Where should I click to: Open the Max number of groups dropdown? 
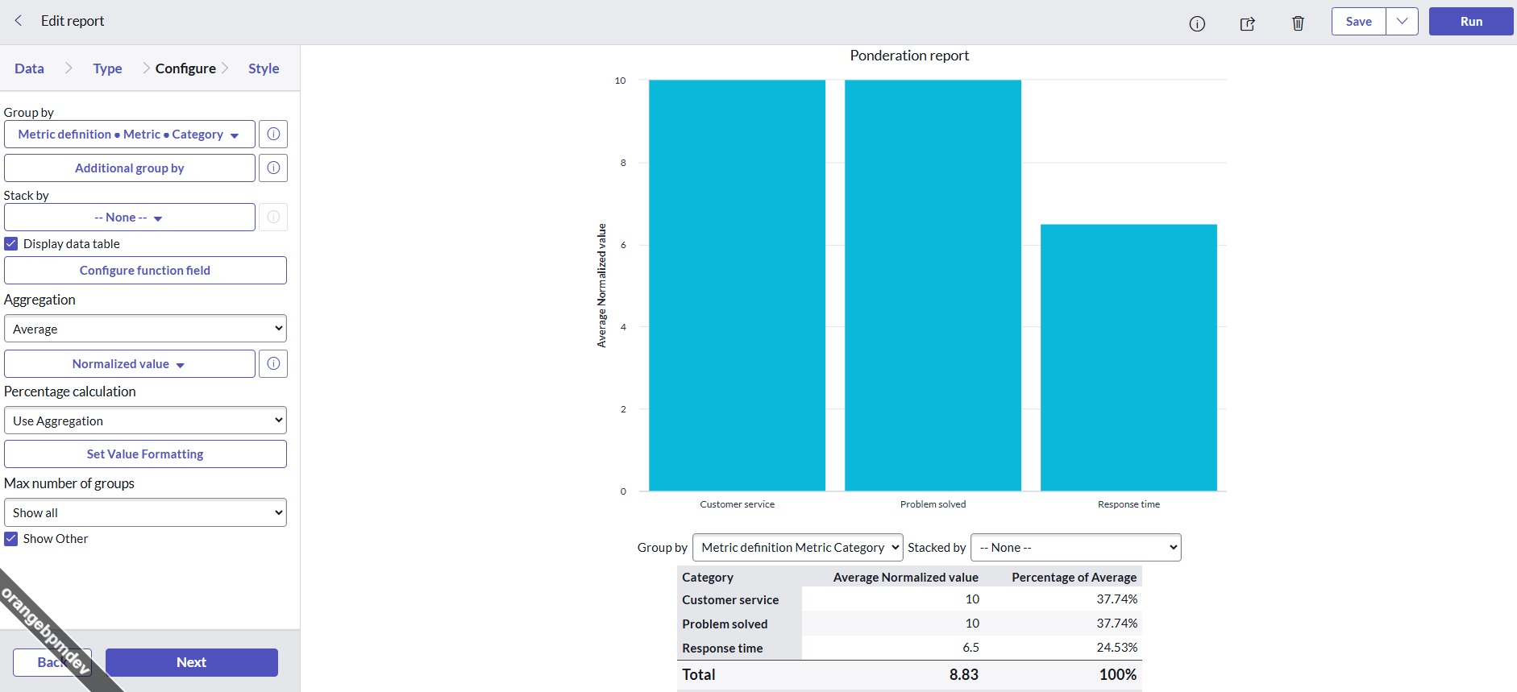coord(145,512)
